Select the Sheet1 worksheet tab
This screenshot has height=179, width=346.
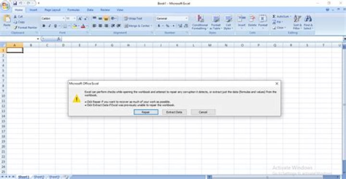click(24, 177)
